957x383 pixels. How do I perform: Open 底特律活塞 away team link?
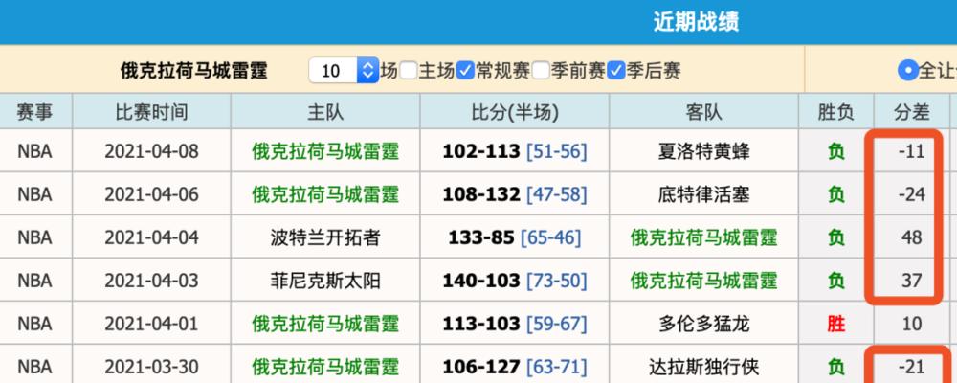point(703,194)
